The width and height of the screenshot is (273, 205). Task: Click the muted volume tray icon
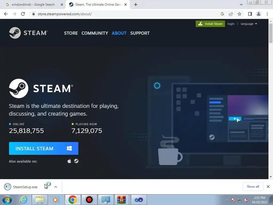[x=246, y=200]
